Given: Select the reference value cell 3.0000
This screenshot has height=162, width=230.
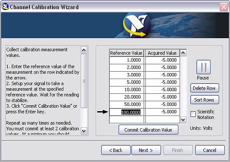Looking at the screenshot, I should point(127,75).
